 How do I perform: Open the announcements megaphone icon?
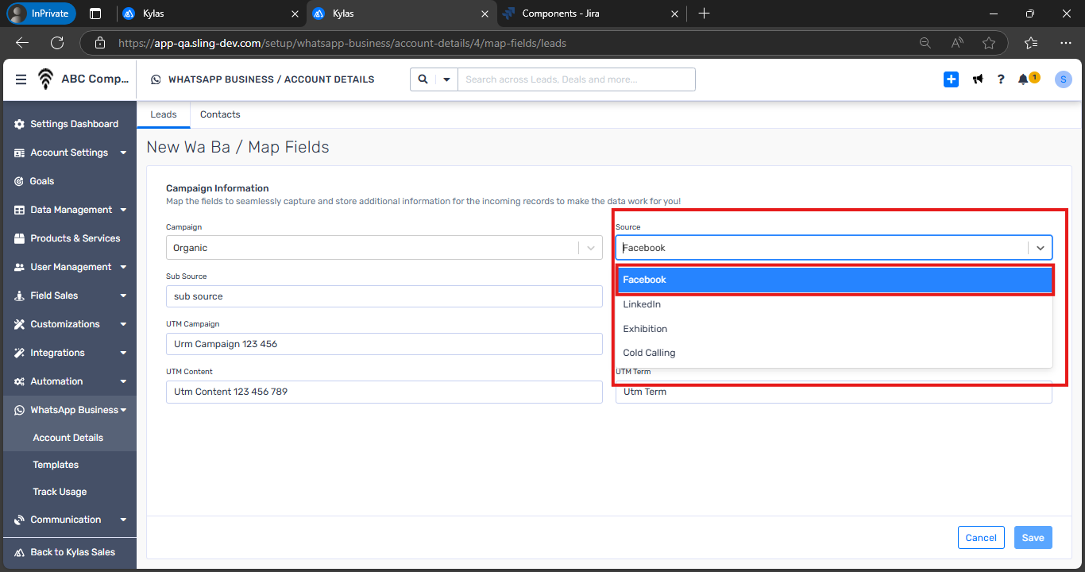click(x=978, y=79)
